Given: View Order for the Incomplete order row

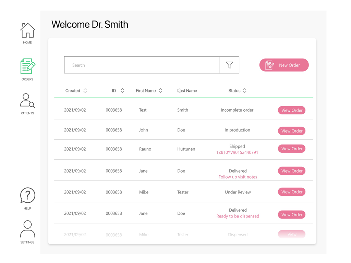Looking at the screenshot, I should pyautogui.click(x=291, y=110).
